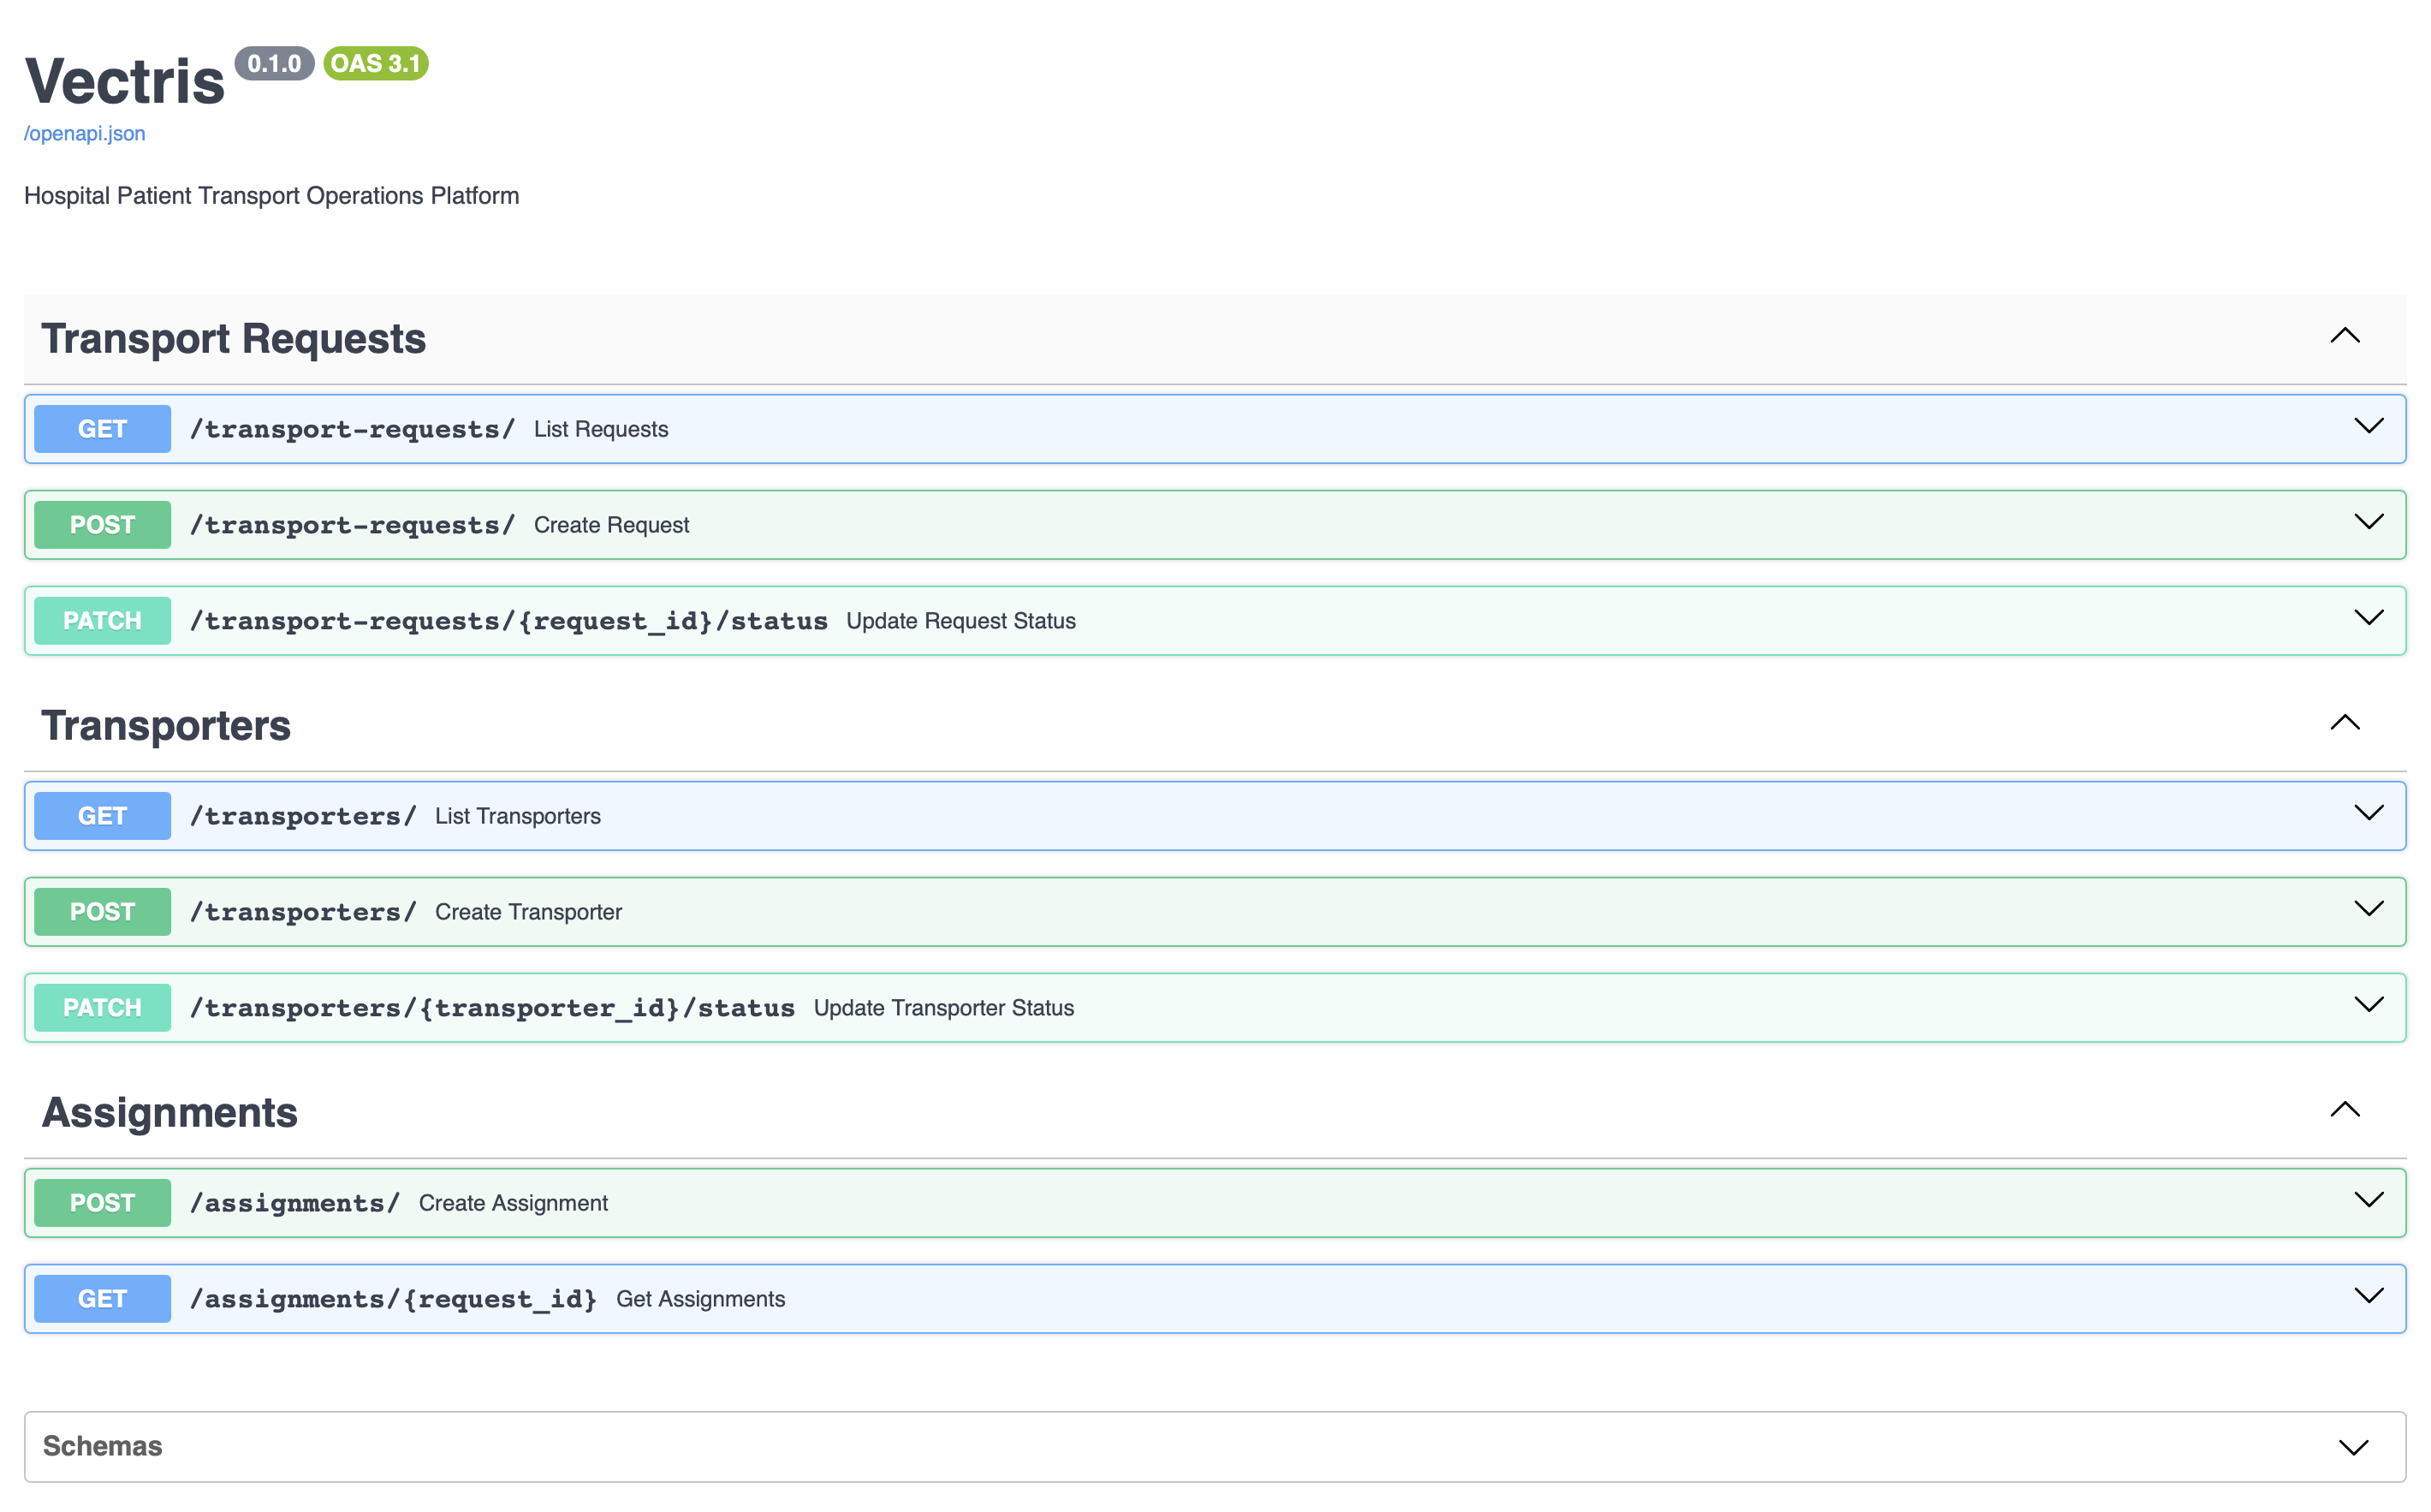Image resolution: width=2431 pixels, height=1512 pixels.
Task: Click the Update Transporter Status summary text
Action: 943,1008
